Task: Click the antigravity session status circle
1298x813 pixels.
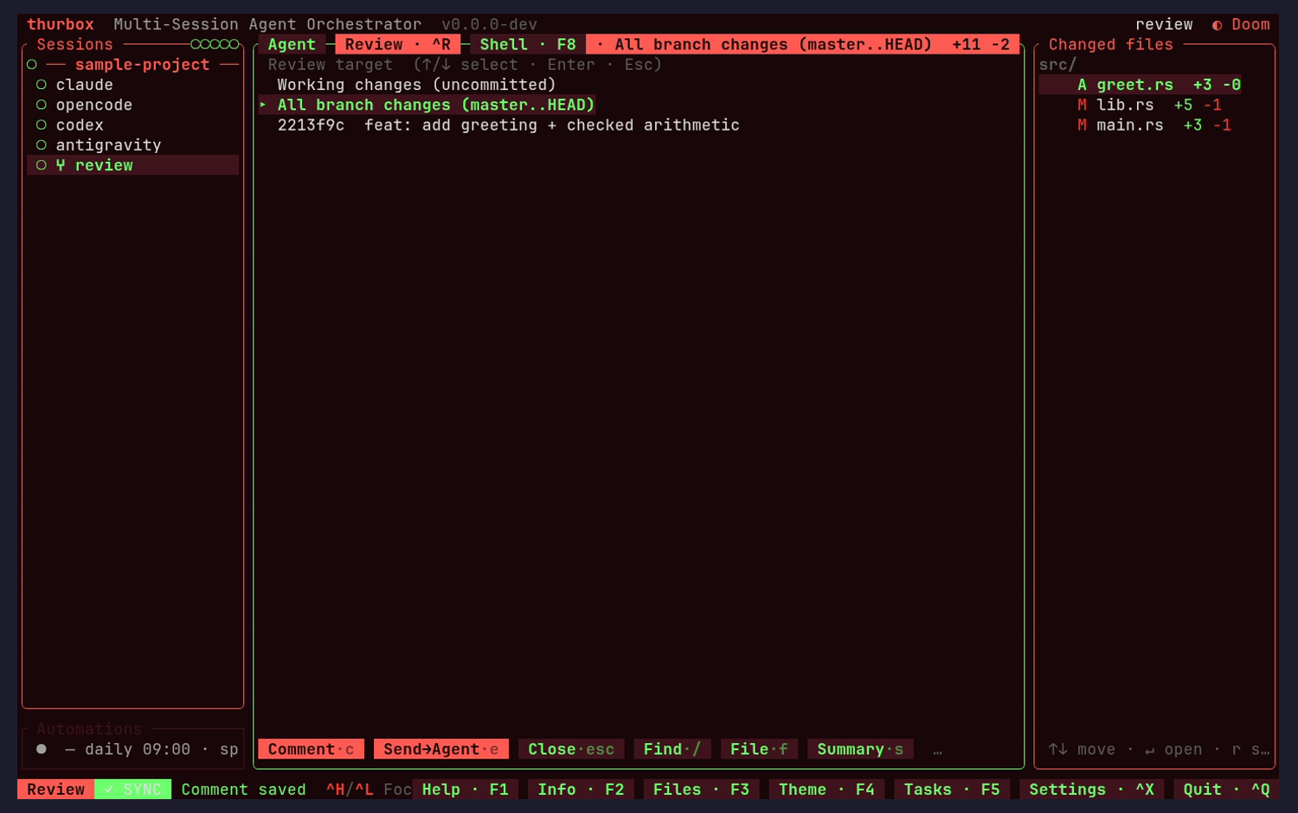Action: pyautogui.click(x=41, y=144)
